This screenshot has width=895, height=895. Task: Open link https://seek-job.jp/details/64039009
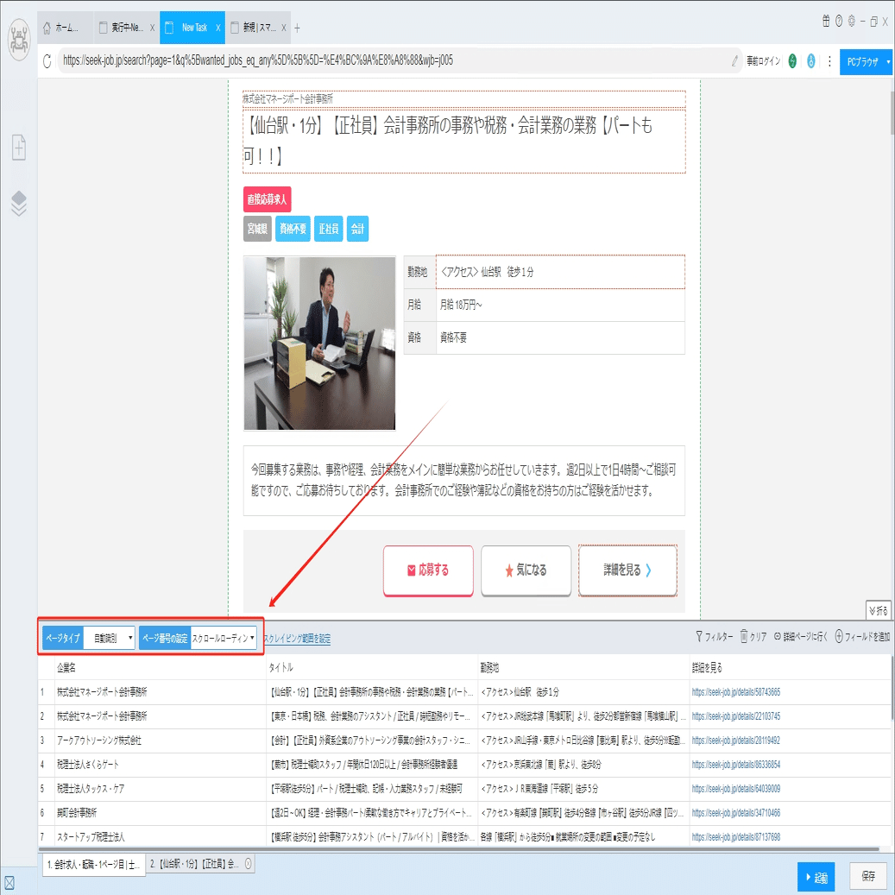click(735, 789)
